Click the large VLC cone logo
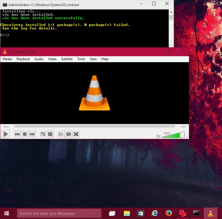This screenshot has height=219, width=222. coord(94,93)
